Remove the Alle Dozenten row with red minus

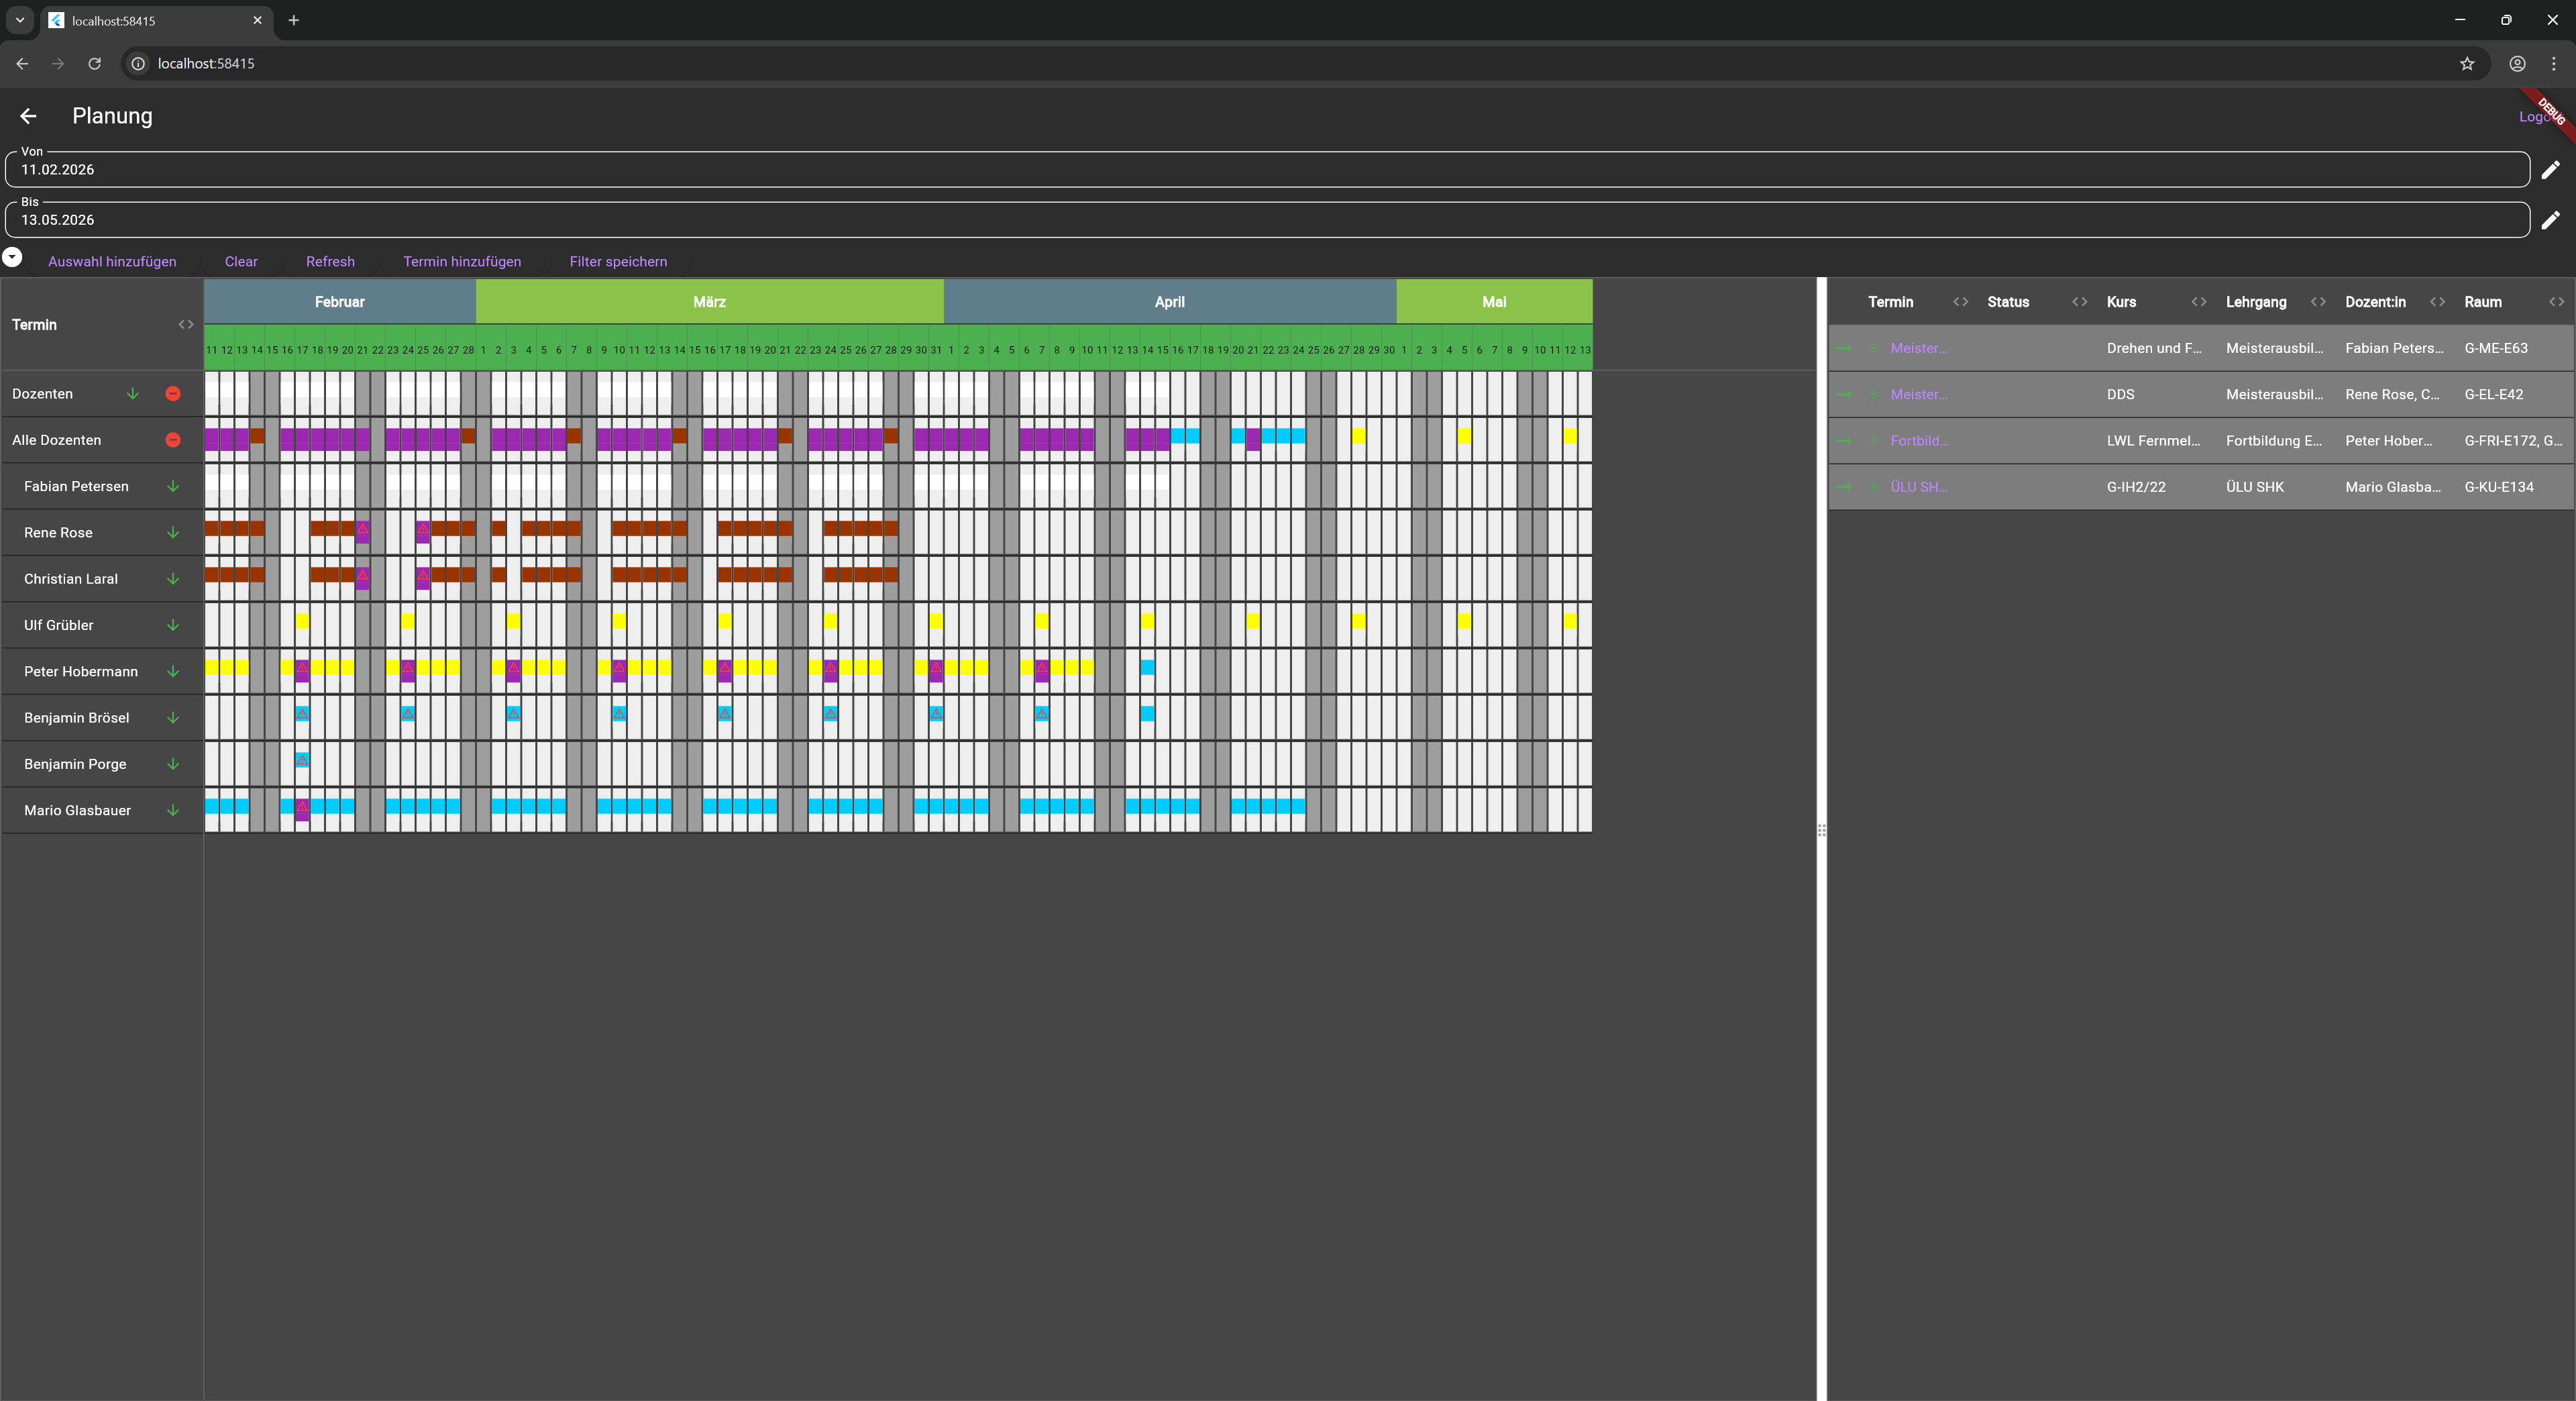pos(173,440)
